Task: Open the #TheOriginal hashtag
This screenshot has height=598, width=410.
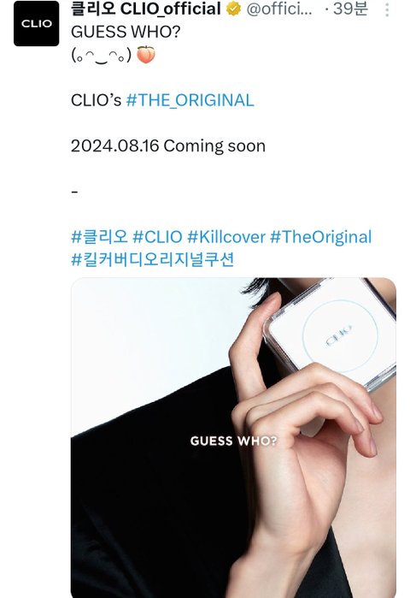Action: [320, 237]
